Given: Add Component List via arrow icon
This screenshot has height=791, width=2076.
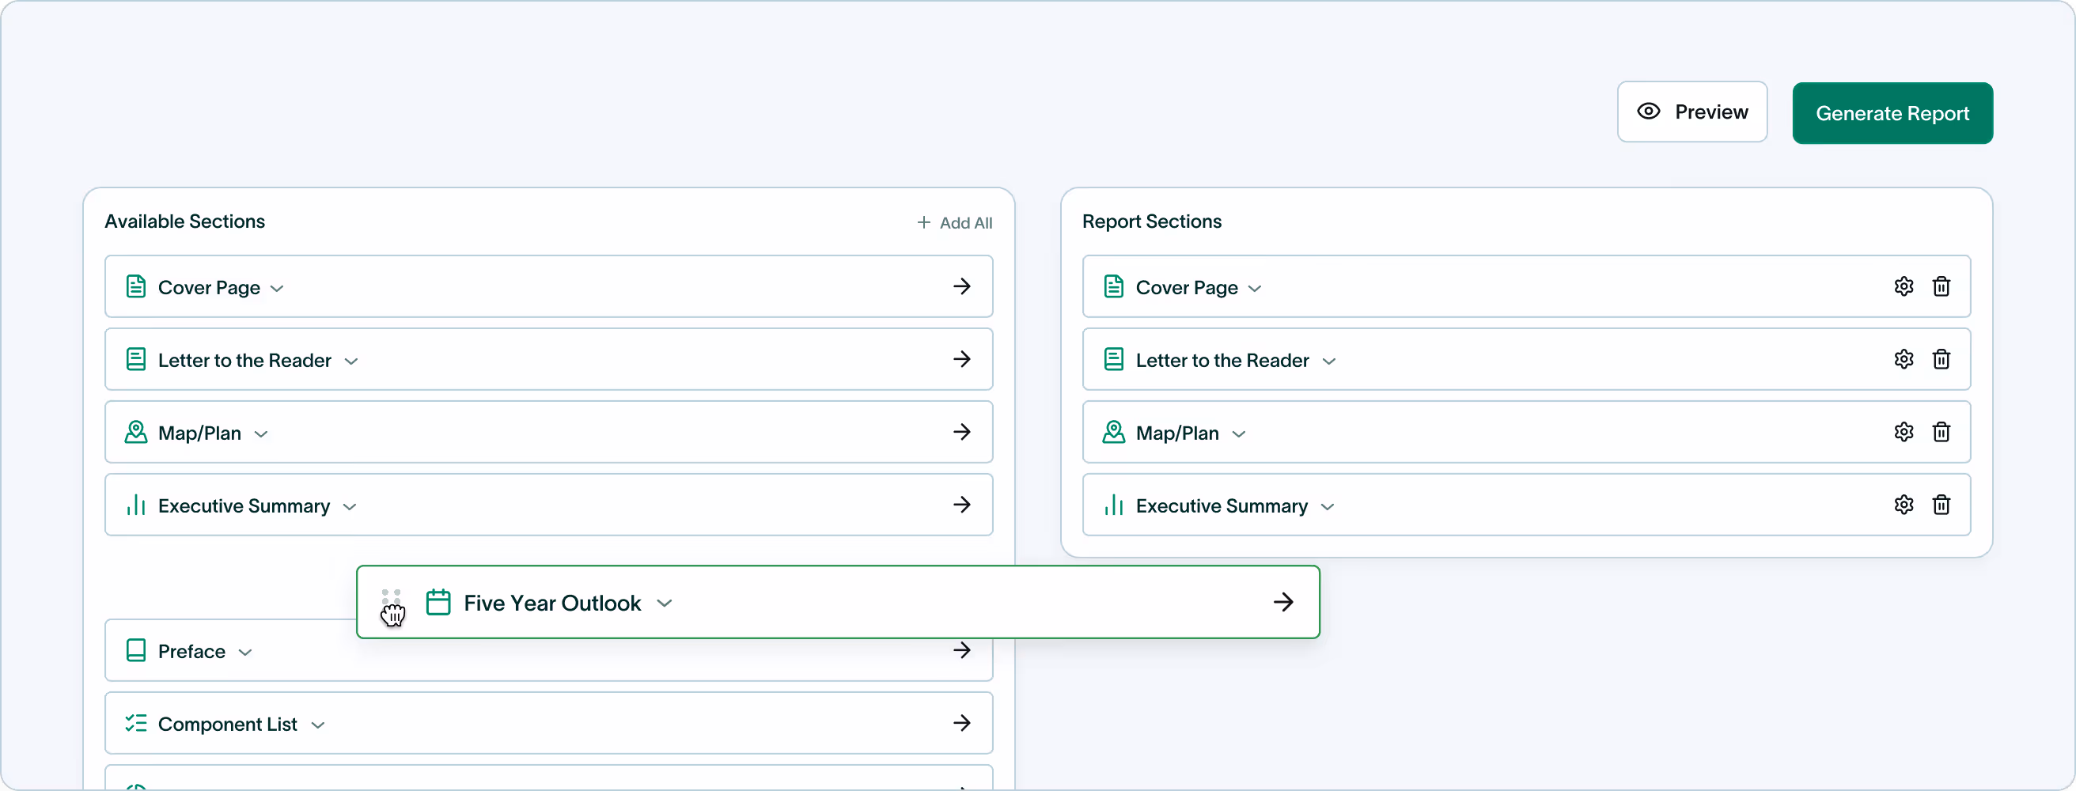Looking at the screenshot, I should [961, 723].
